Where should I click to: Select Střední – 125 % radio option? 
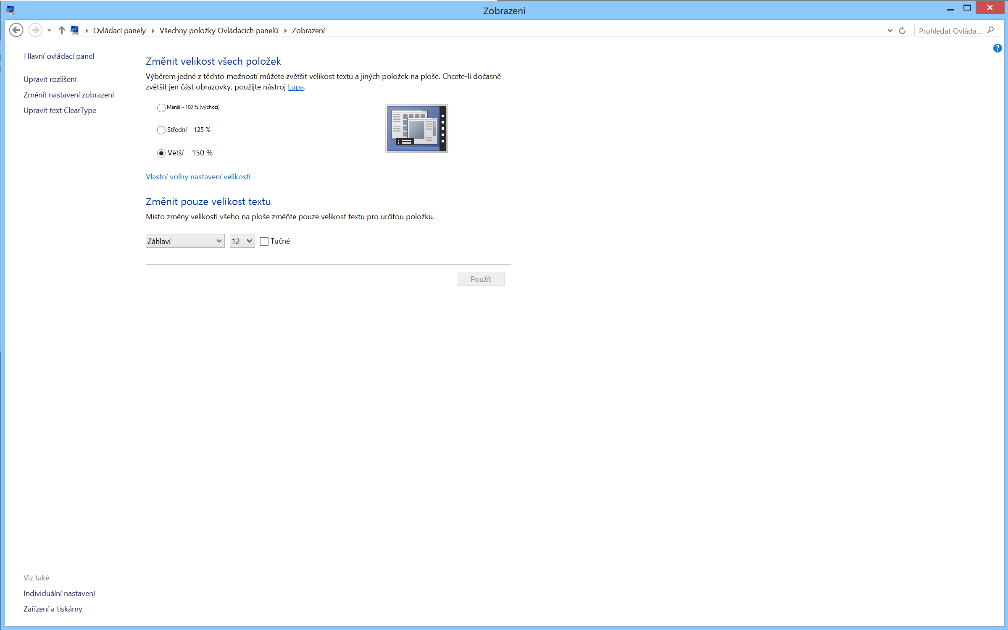tap(161, 130)
